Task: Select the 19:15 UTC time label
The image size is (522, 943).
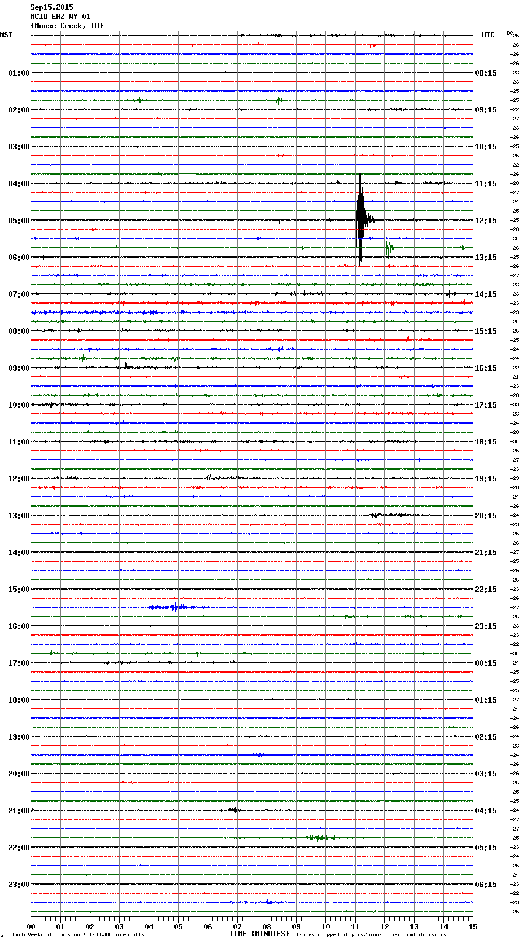Action: [486, 479]
